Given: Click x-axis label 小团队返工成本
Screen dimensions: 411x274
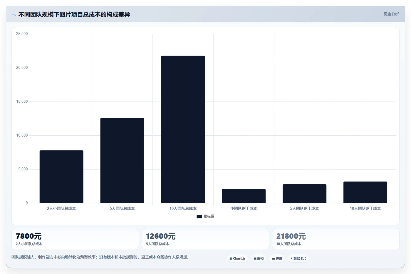Looking at the screenshot, I should pyautogui.click(x=244, y=208).
